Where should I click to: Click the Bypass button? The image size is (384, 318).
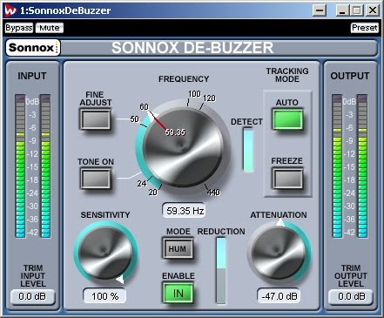point(19,28)
